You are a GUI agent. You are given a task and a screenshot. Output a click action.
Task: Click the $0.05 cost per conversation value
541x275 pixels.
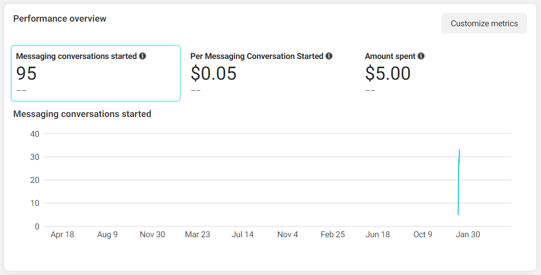point(214,74)
